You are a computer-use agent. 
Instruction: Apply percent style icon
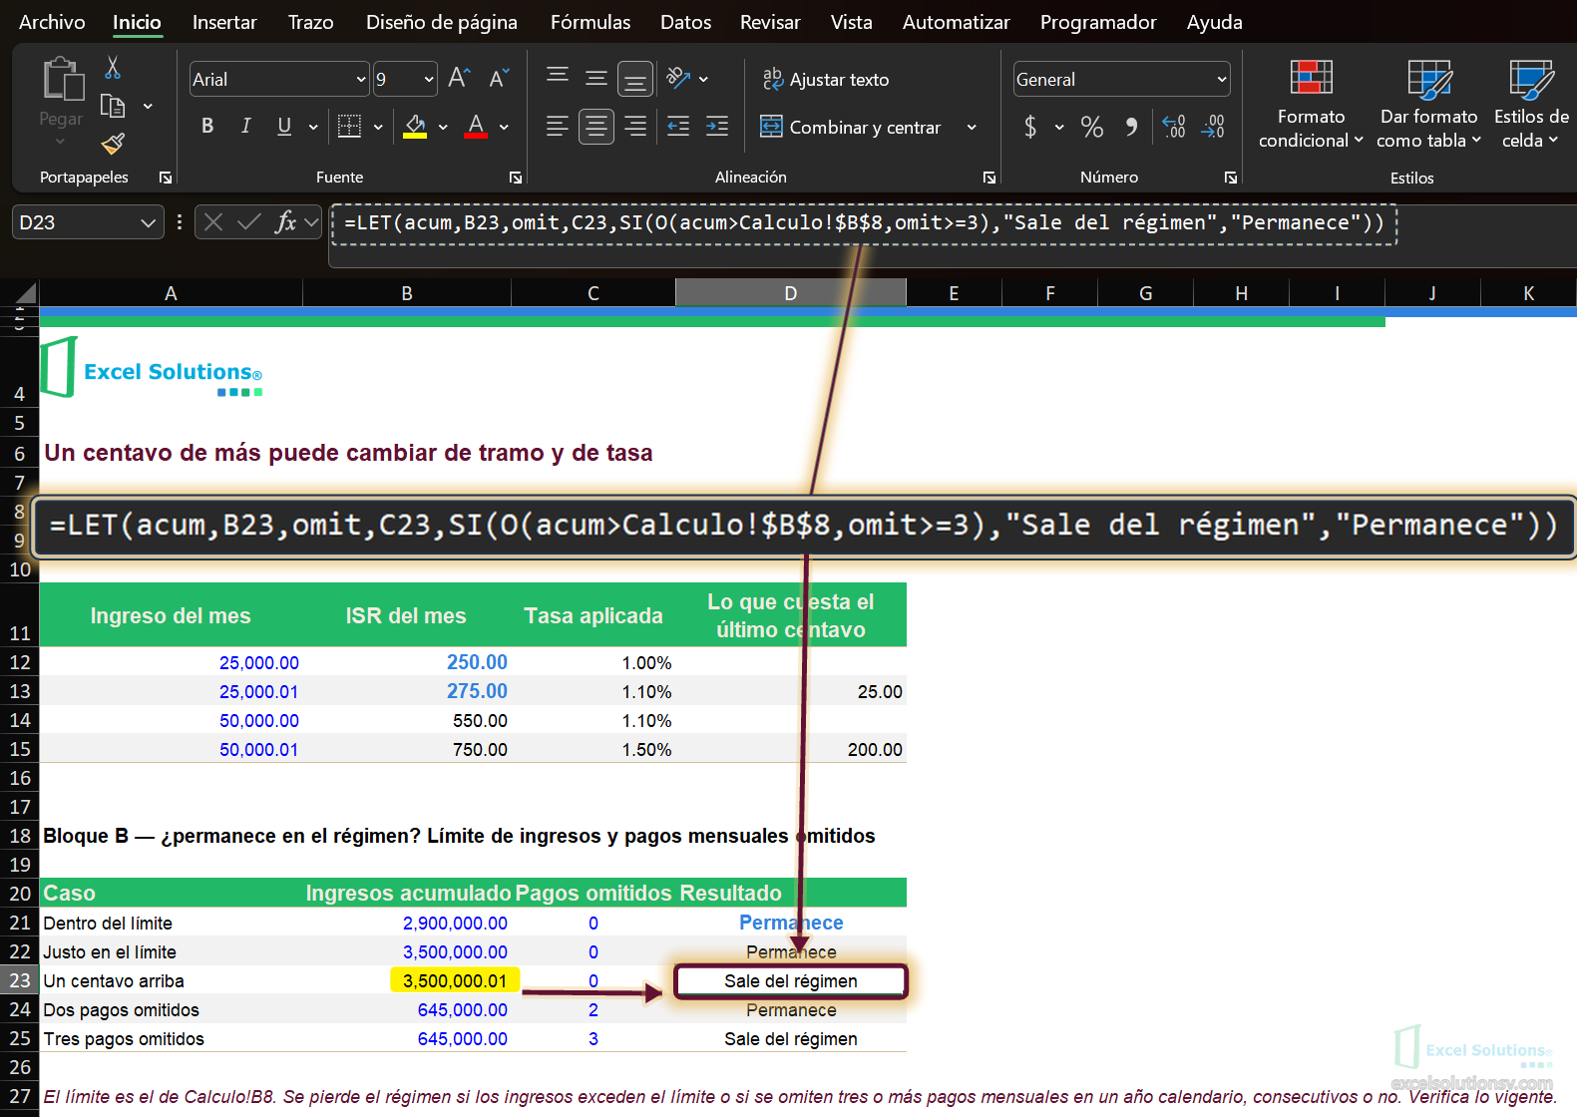coord(1092,127)
